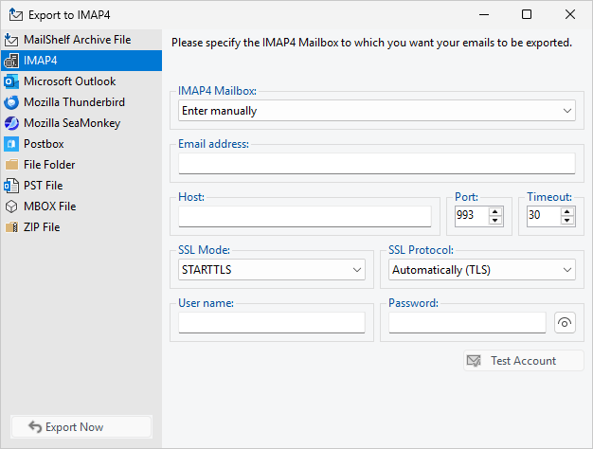The image size is (593, 449).
Task: Choose the ZIP File export option
Action: (42, 227)
